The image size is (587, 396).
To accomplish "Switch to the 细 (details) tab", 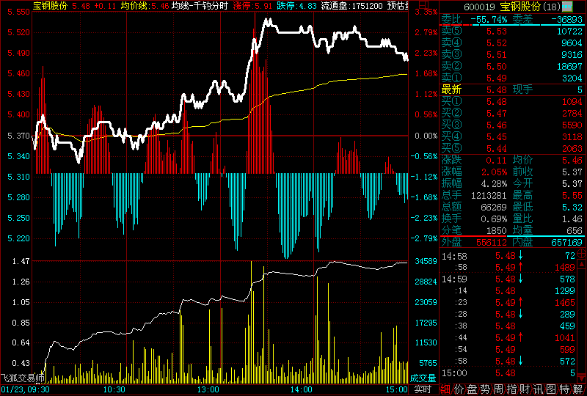I will (x=445, y=389).
